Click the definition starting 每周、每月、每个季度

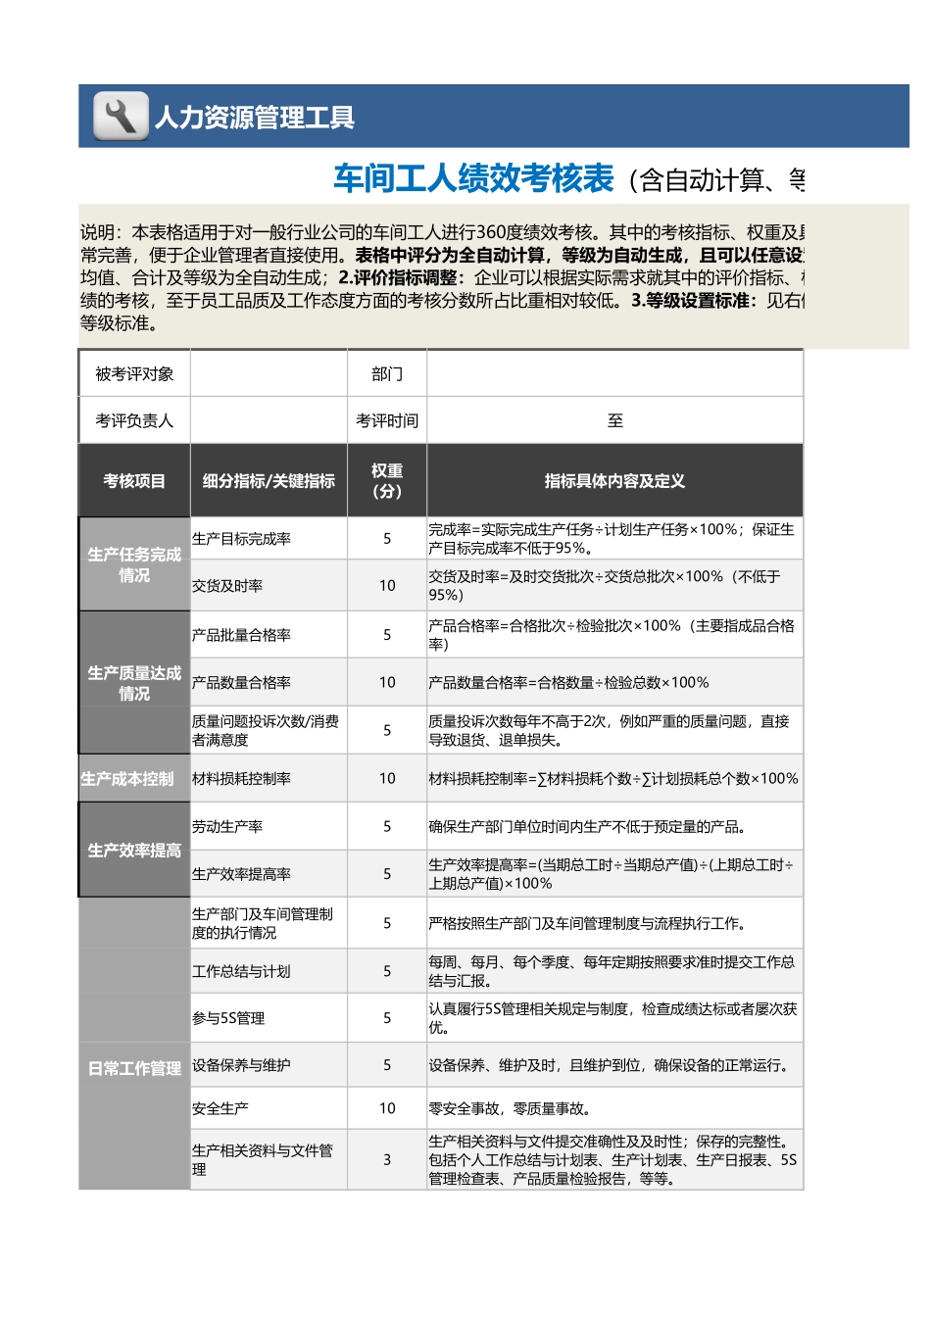tap(614, 971)
